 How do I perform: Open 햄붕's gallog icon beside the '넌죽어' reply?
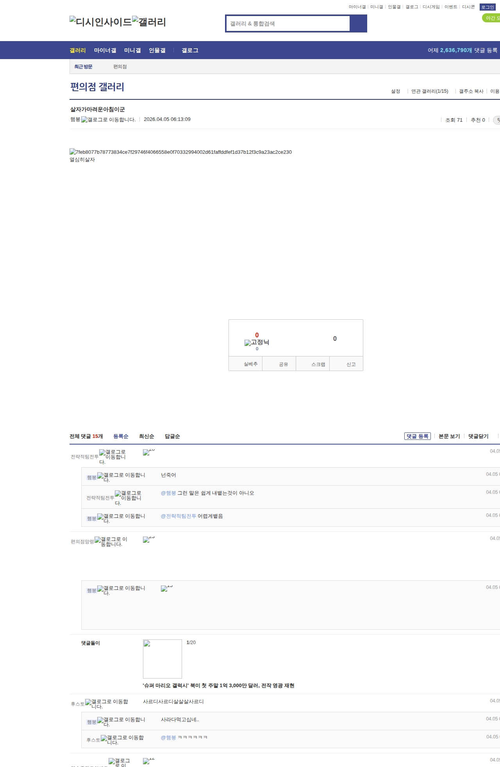point(121,477)
